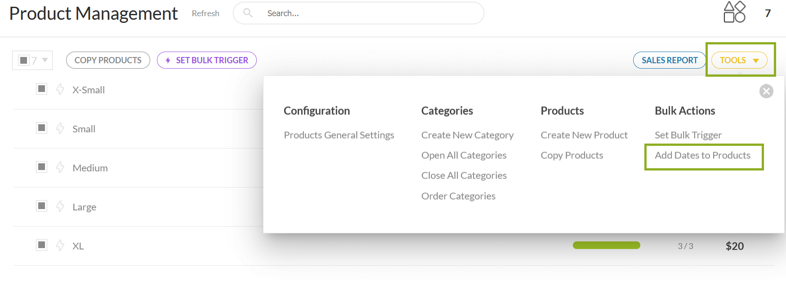Toggle the X-Small product checkbox
Image resolution: width=786 pixels, height=284 pixels.
pyautogui.click(x=42, y=89)
